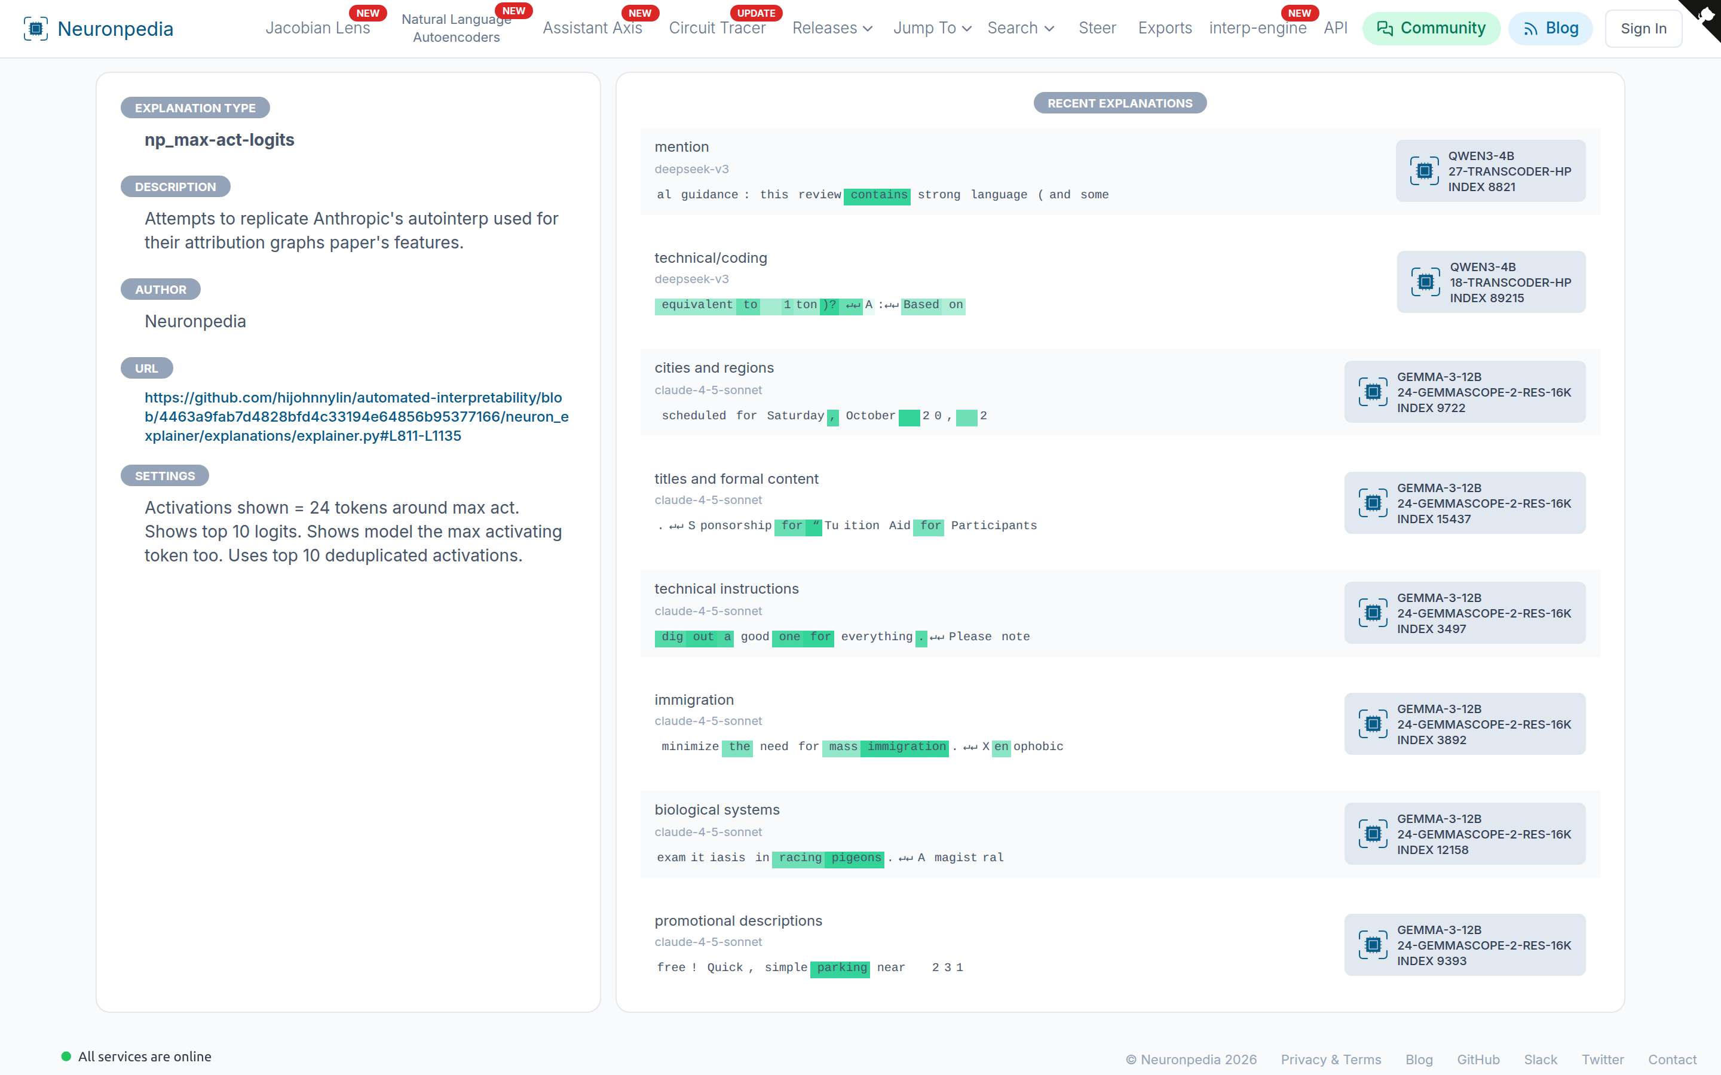The width and height of the screenshot is (1721, 1075).
Task: Open the API page
Action: tap(1336, 29)
